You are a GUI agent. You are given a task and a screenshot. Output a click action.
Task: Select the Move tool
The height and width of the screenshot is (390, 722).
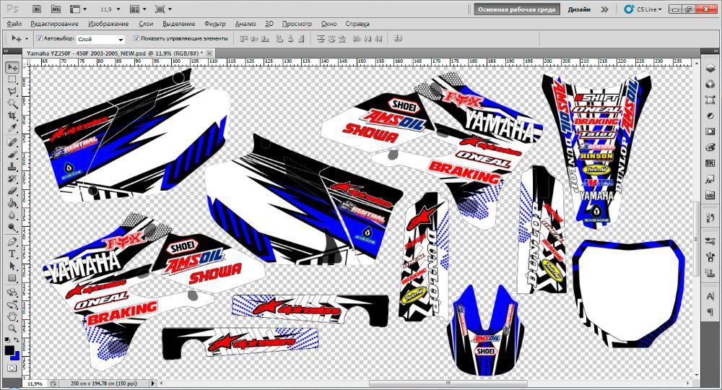point(12,67)
